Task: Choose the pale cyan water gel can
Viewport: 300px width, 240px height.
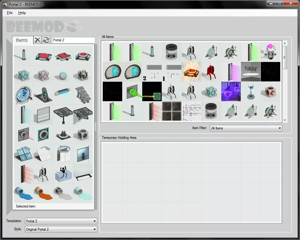Action: point(83,193)
